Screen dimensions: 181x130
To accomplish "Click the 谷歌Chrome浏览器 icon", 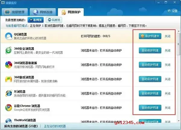I will [8, 108].
